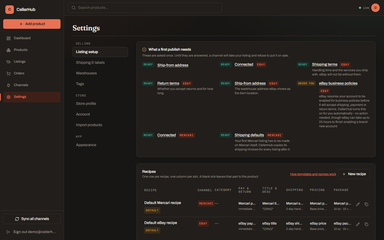
Task: Click Default eBay recipe name
Action: coord(161,223)
